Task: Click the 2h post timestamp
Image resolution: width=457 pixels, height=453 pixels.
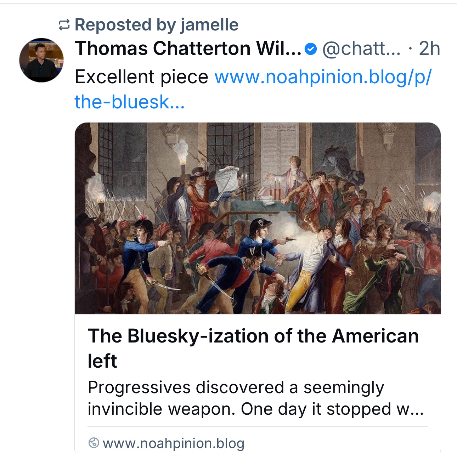Action: point(429,49)
